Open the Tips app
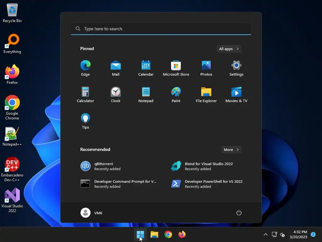 pos(86,121)
